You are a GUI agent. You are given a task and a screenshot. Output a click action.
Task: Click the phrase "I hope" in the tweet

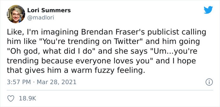click(x=182, y=61)
